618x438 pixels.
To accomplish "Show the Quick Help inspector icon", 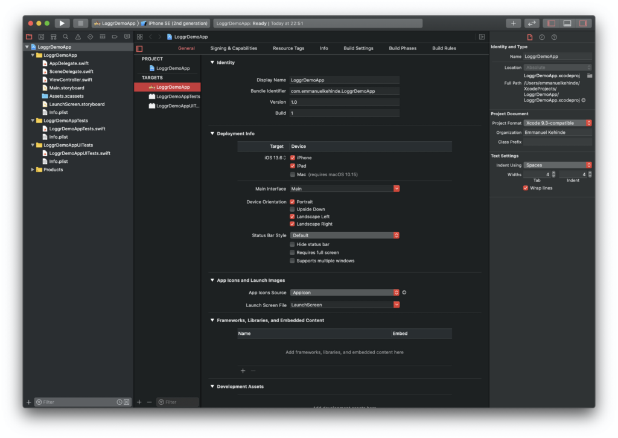I will point(554,37).
